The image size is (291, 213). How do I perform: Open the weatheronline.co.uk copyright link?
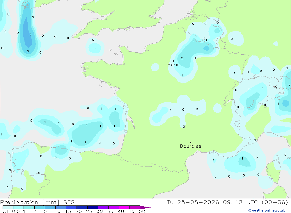267,210
